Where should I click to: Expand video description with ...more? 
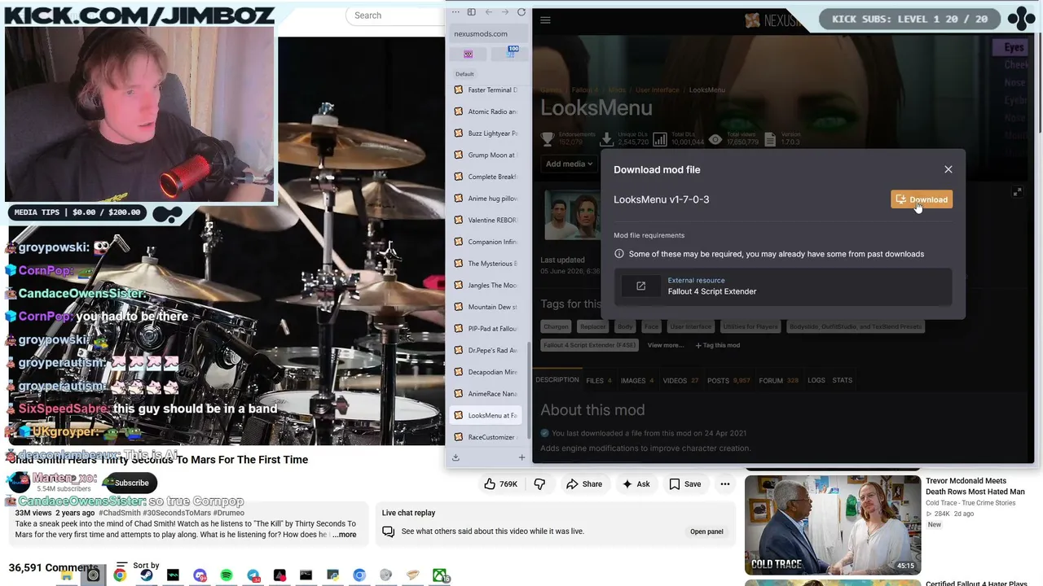click(345, 535)
